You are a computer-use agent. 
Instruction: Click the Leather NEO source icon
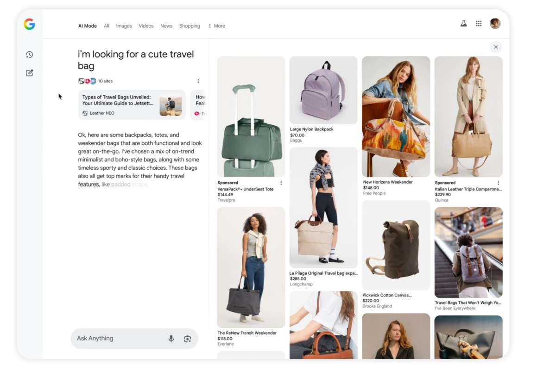coord(85,113)
